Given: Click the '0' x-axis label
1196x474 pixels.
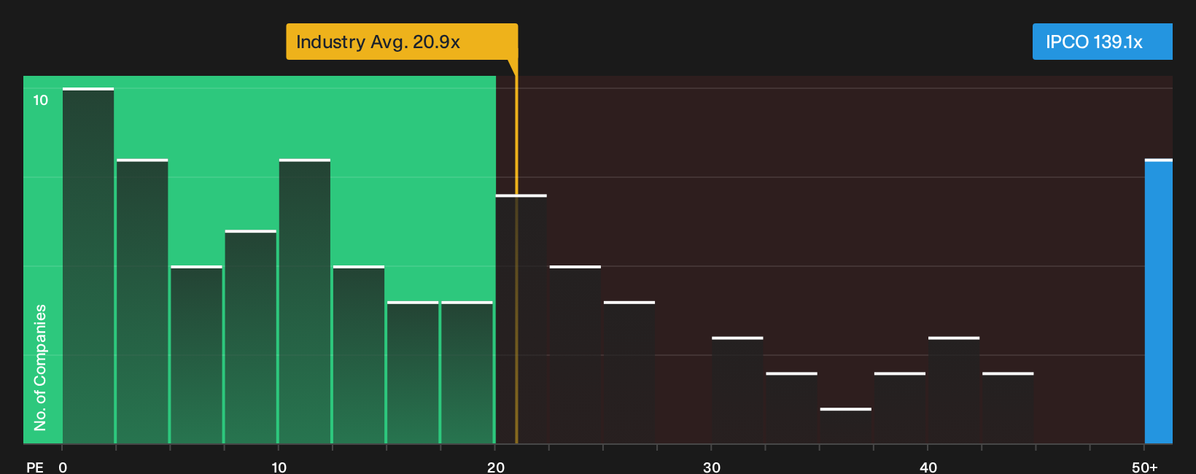Looking at the screenshot, I should (63, 467).
